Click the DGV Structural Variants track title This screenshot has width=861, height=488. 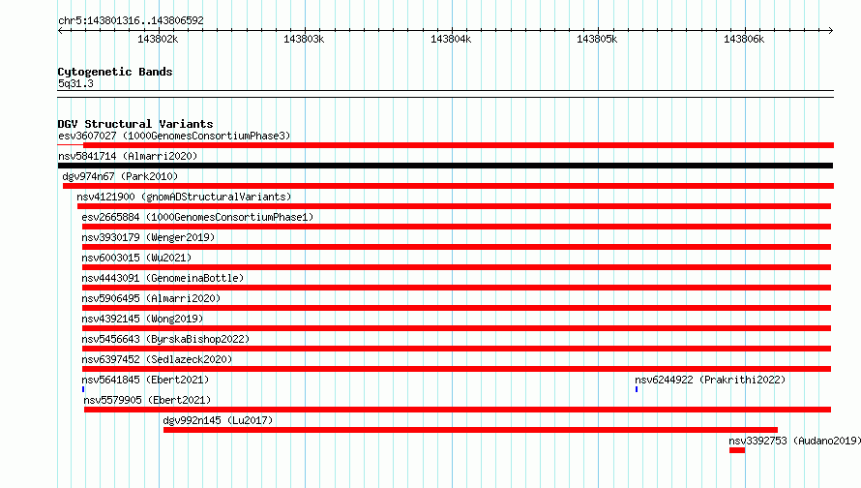tap(135, 124)
